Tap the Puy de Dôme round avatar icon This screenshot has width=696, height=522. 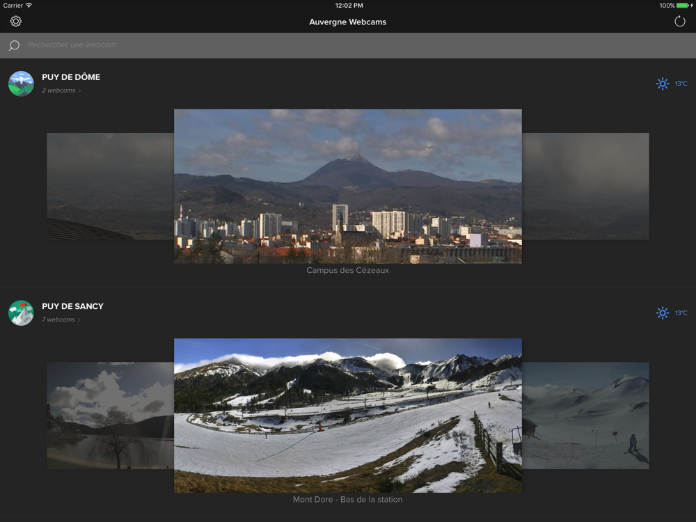pos(21,84)
